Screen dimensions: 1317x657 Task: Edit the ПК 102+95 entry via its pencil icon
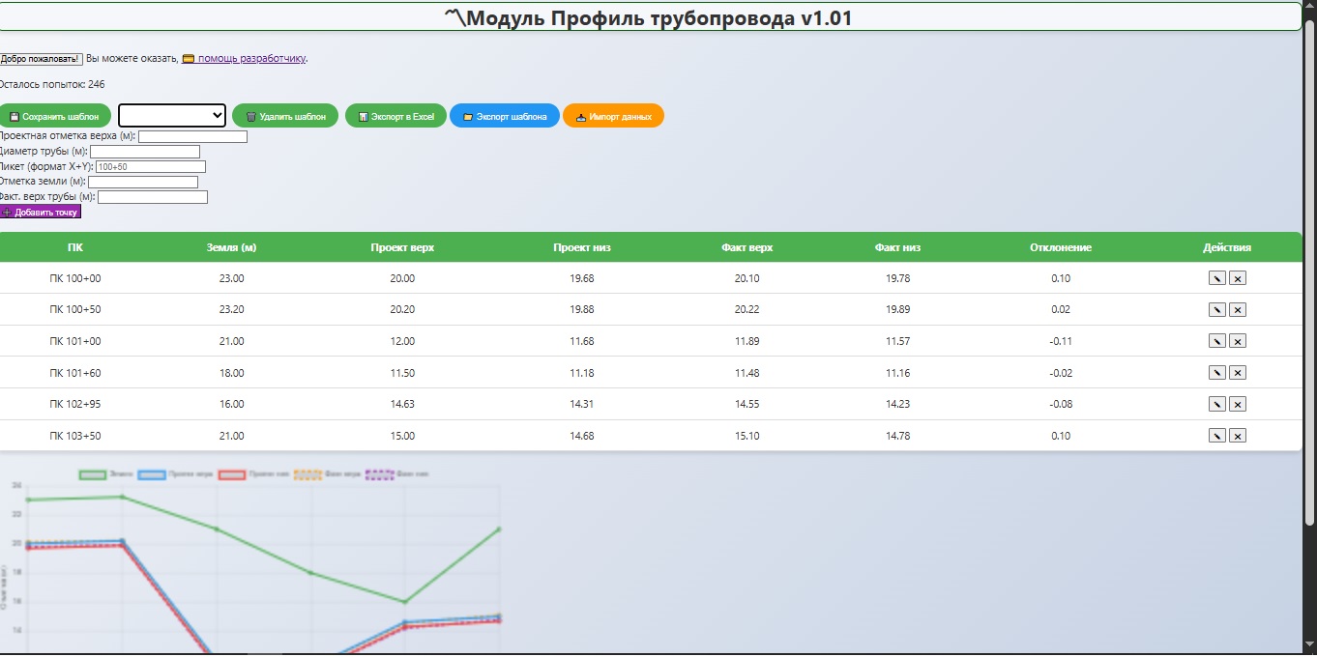[1216, 404]
